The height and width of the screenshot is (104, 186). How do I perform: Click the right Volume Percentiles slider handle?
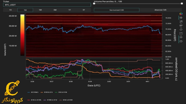tap(182, 3)
